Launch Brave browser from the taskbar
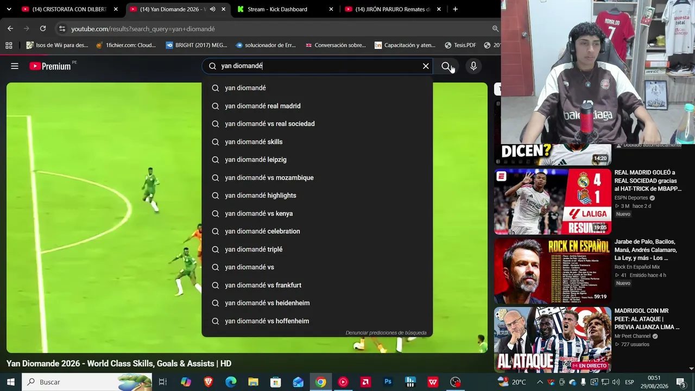 tap(208, 382)
